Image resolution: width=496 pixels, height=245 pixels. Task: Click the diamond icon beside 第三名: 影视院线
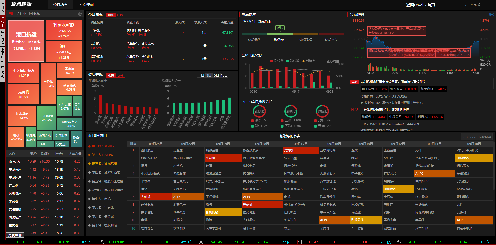[89, 164]
